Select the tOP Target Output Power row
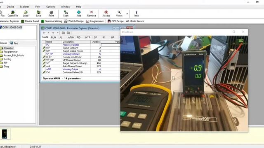This screenshot has width=264, height=148. [x=81, y=51]
